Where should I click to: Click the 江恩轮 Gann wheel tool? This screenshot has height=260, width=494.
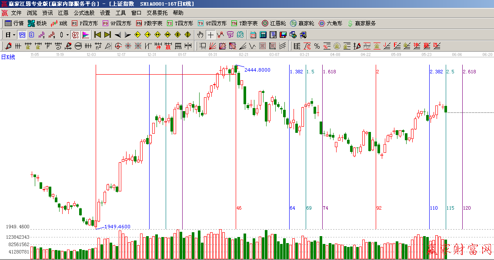(274, 23)
